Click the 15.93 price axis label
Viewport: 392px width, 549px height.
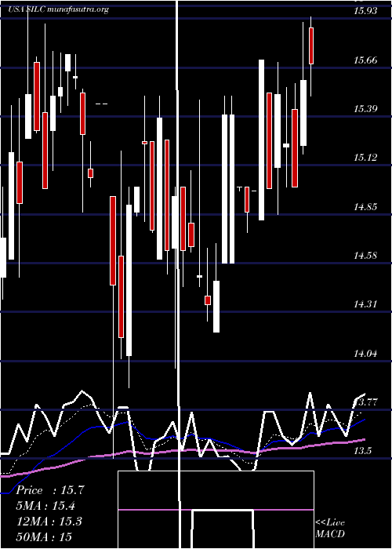pos(365,11)
